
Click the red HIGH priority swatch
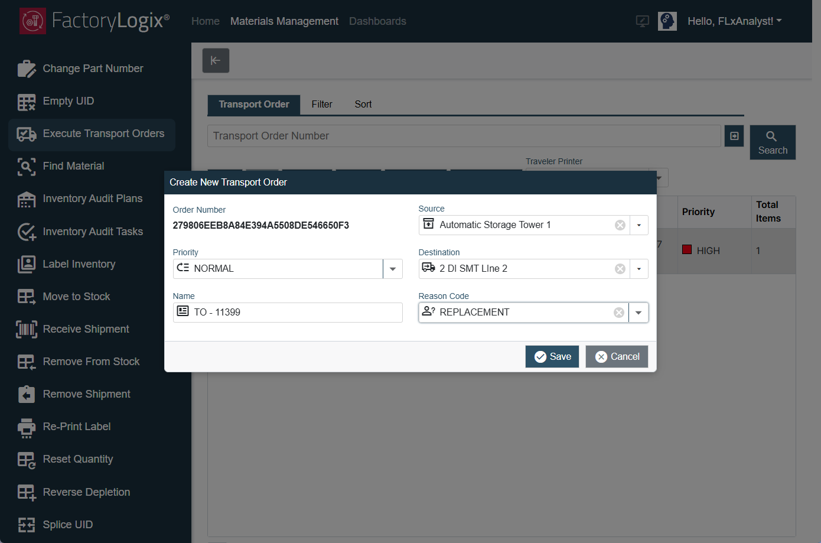(686, 250)
